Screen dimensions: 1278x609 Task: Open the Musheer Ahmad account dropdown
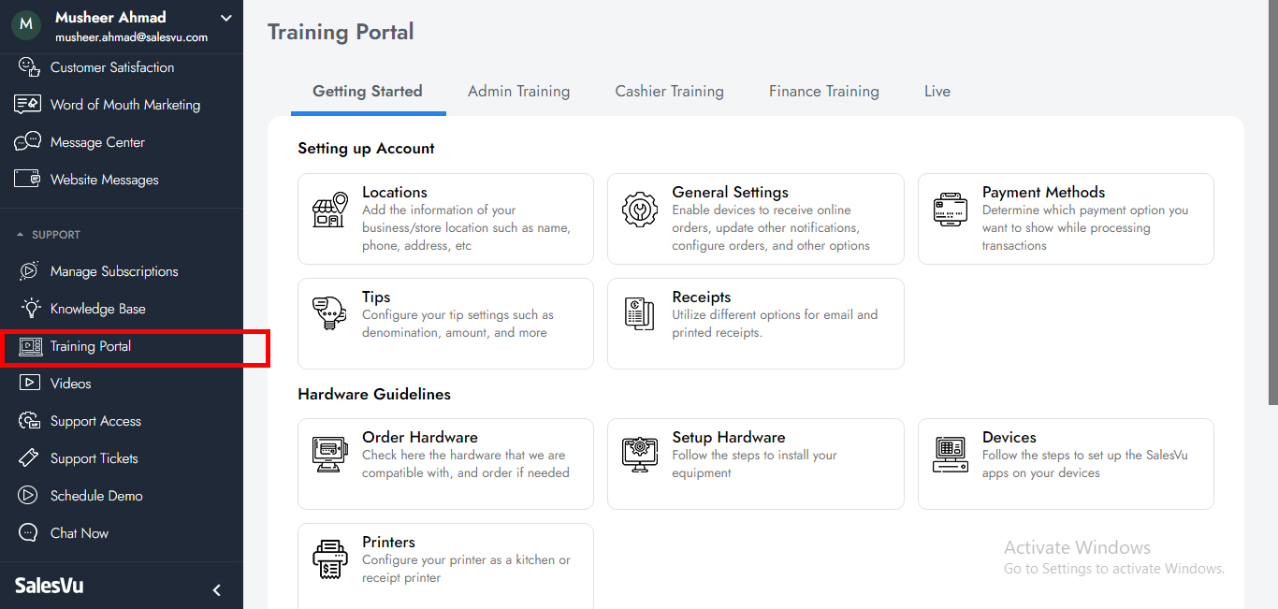point(225,18)
